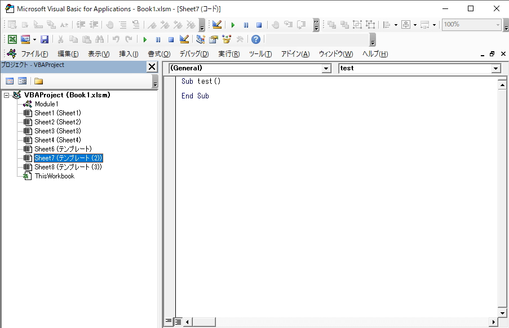Open the 実行(R) menu

coord(229,54)
